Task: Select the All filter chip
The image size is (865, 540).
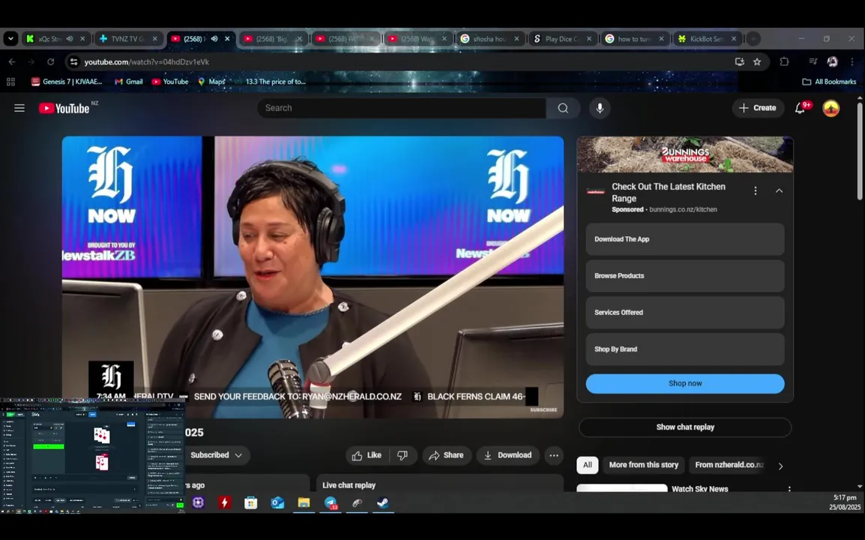Action: pos(588,465)
